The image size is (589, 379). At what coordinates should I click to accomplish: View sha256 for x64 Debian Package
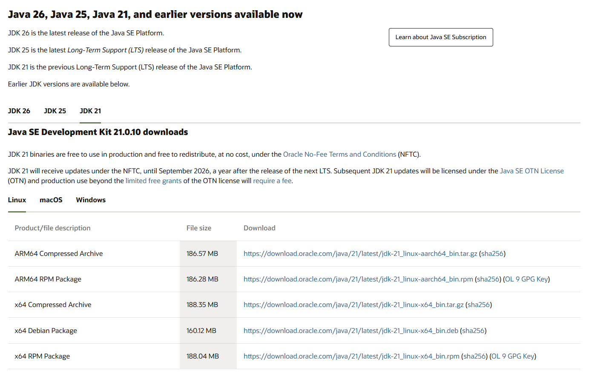(x=473, y=331)
